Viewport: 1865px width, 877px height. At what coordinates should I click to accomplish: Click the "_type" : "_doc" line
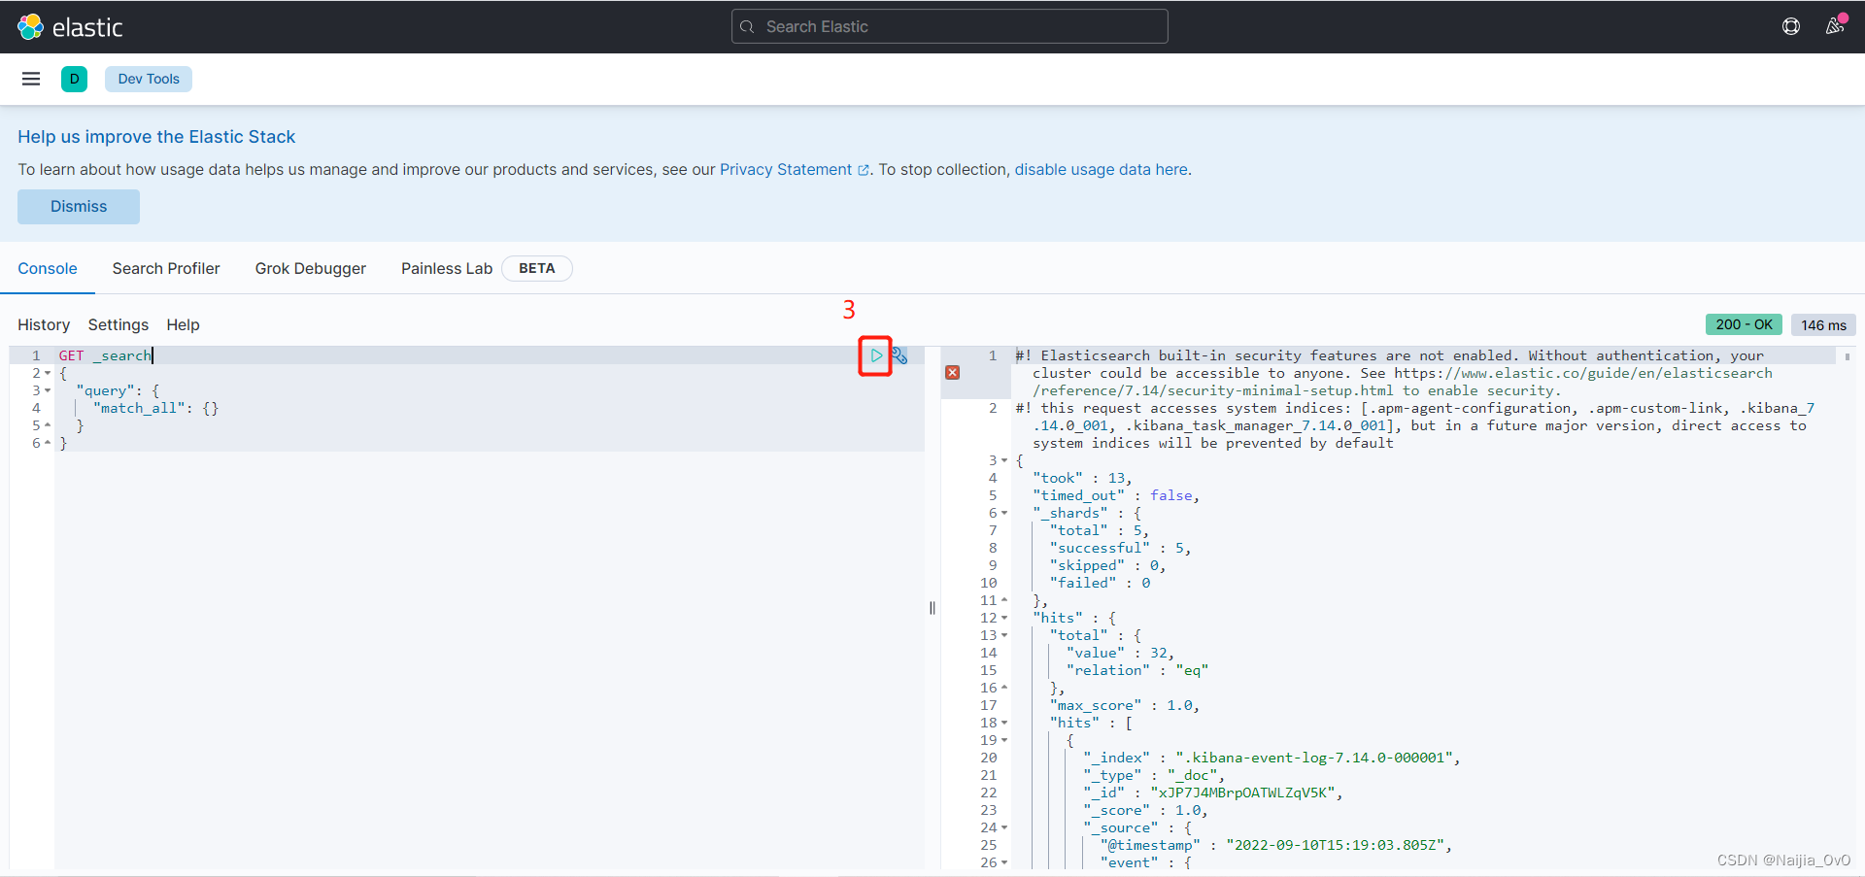1154,775
